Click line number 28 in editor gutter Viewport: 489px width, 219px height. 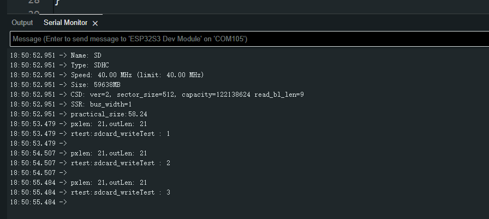(34, 2)
